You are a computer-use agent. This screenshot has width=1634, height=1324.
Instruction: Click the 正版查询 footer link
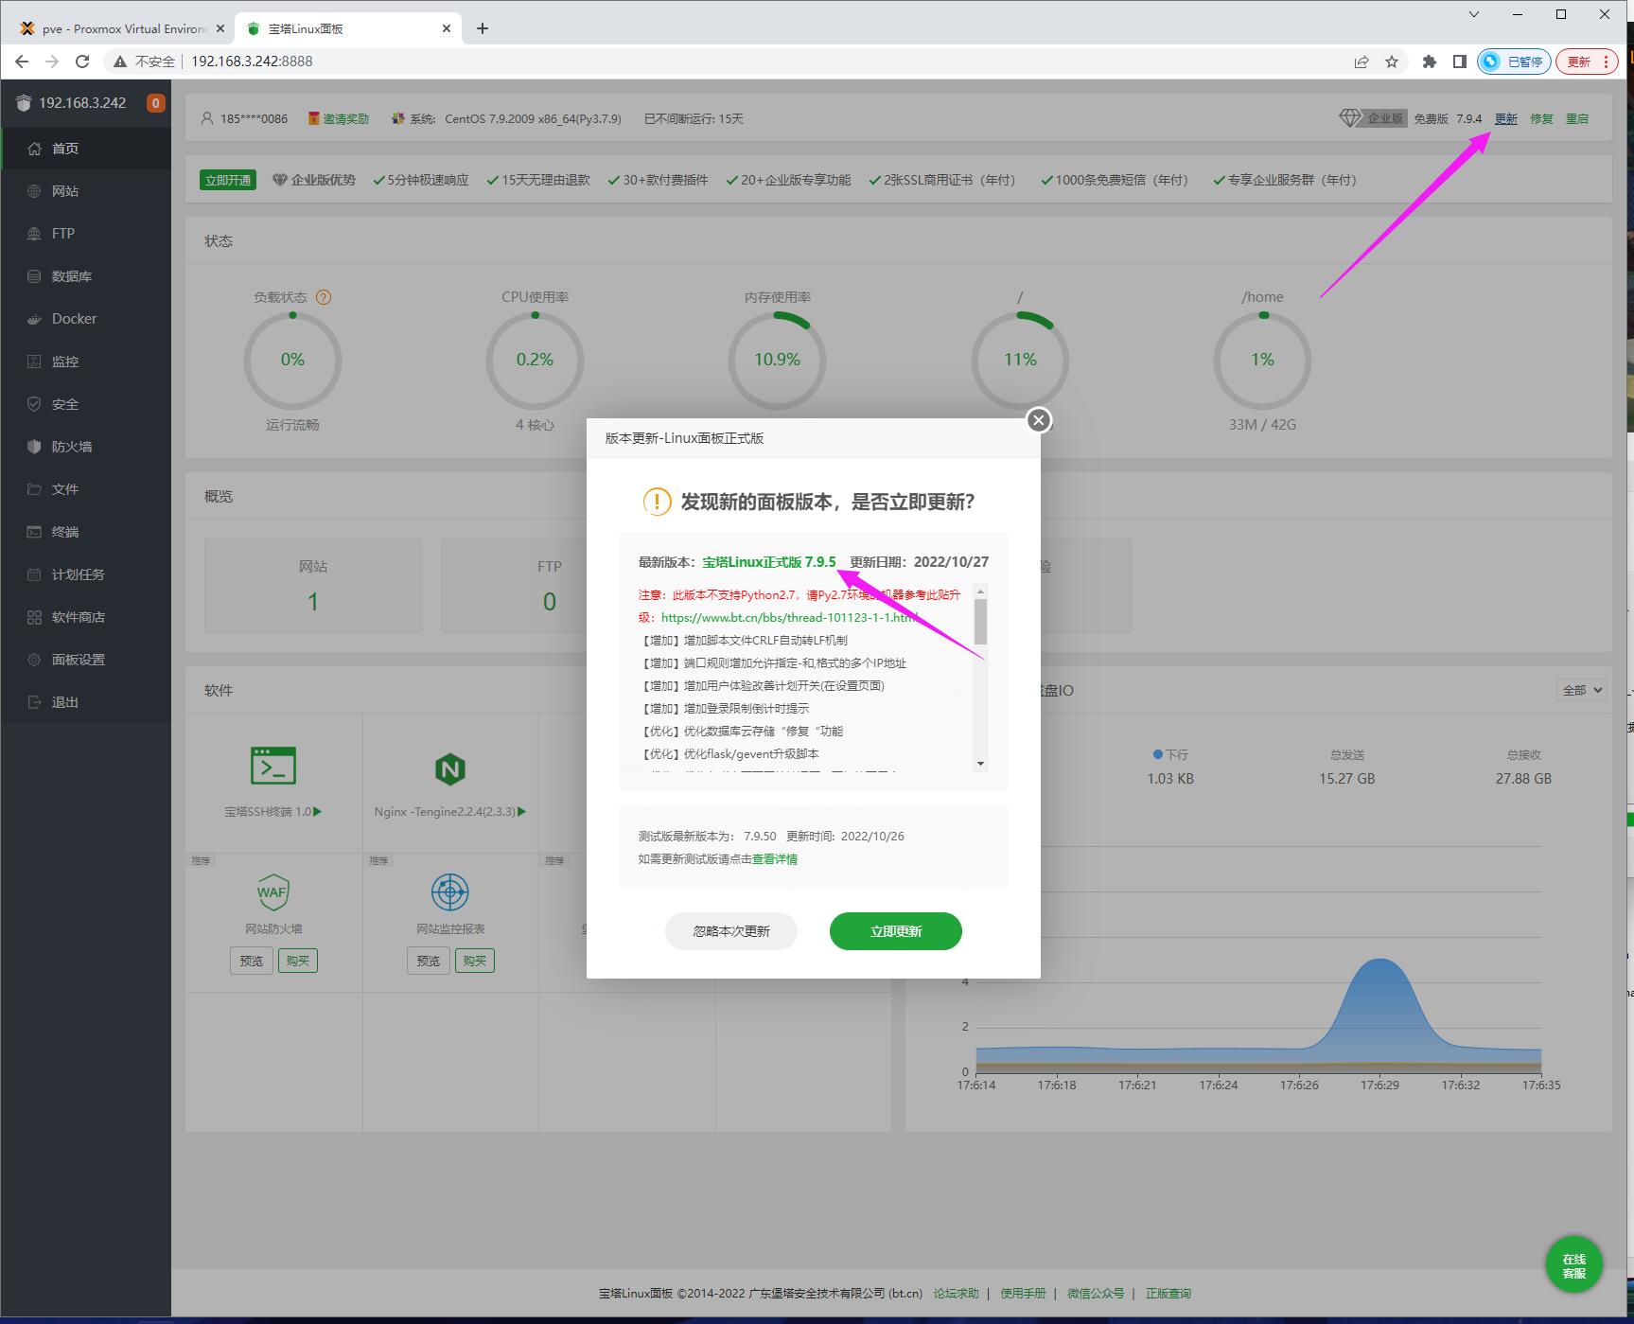point(1168,1294)
